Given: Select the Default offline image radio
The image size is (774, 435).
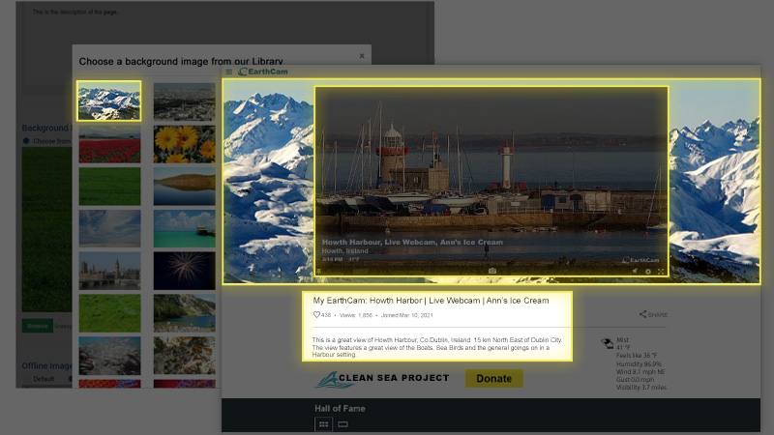Looking at the screenshot, I should point(26,379).
